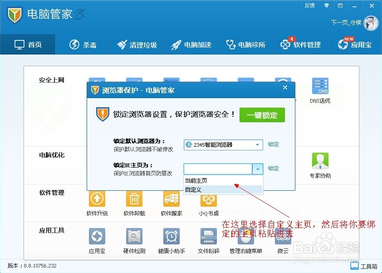382x273 pixels.
Task: Switch to the 应用宝 top tab
Action: point(355,45)
